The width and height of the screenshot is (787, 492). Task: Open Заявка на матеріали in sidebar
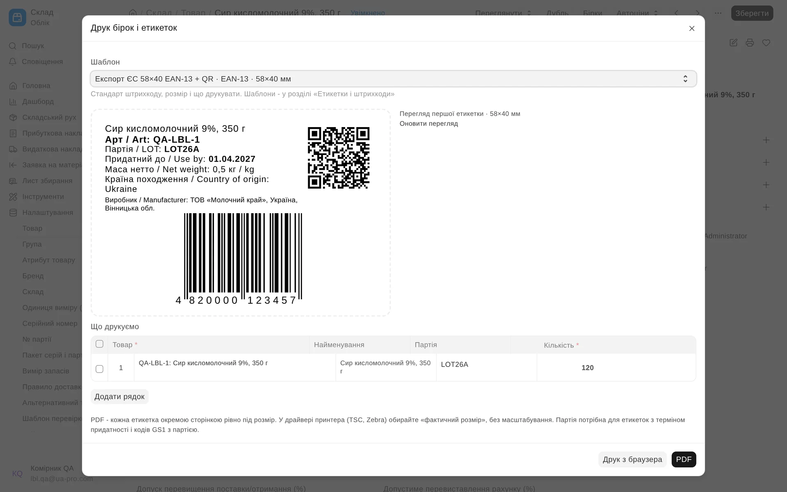(46, 165)
